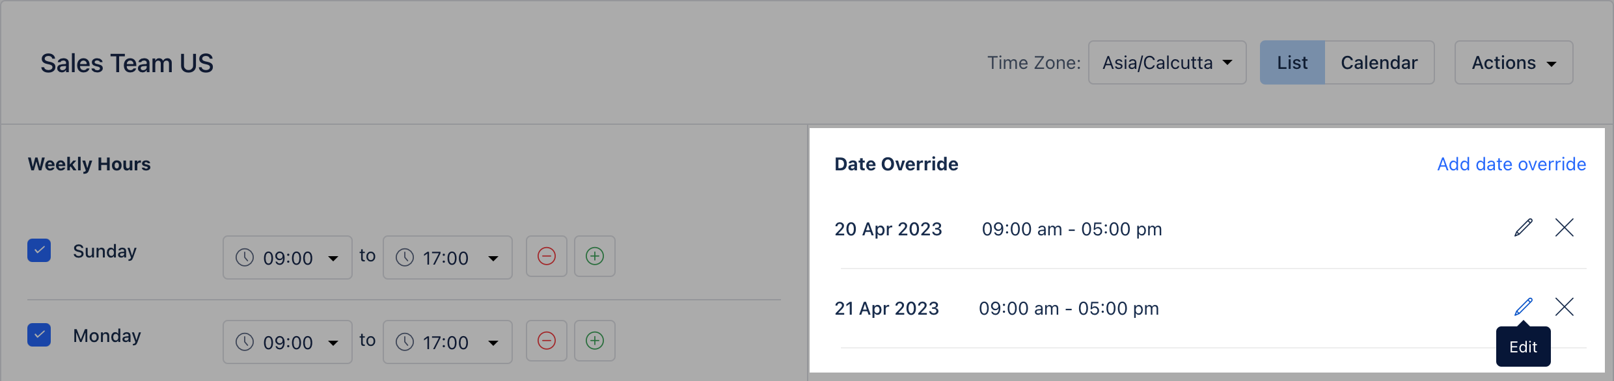Switch to the Calendar view
This screenshot has height=381, width=1614.
1379,62
